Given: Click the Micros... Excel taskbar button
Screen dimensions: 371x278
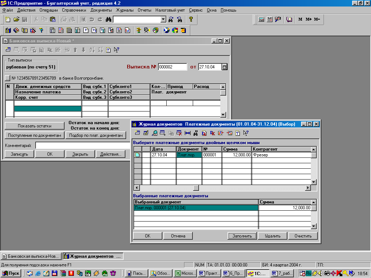Looking at the screenshot, I should (185, 273).
